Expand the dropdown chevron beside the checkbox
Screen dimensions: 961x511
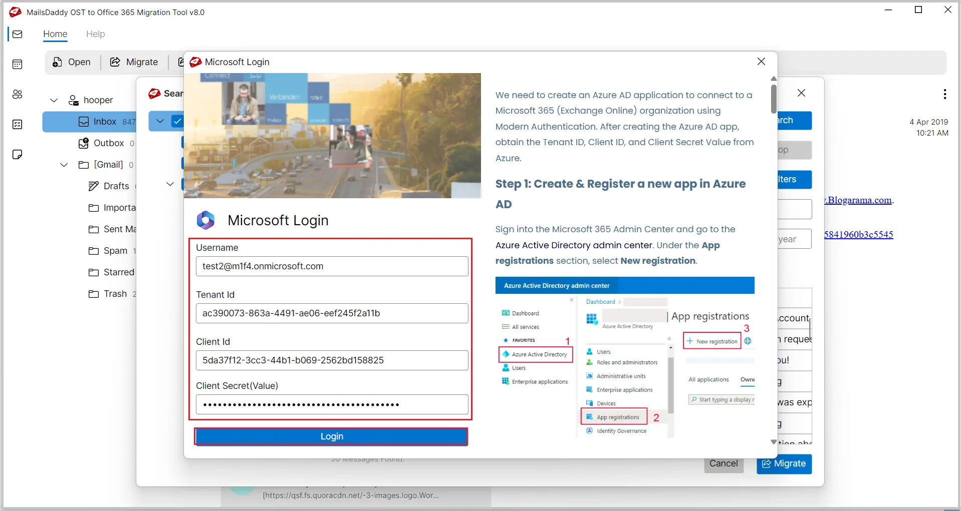click(x=160, y=121)
